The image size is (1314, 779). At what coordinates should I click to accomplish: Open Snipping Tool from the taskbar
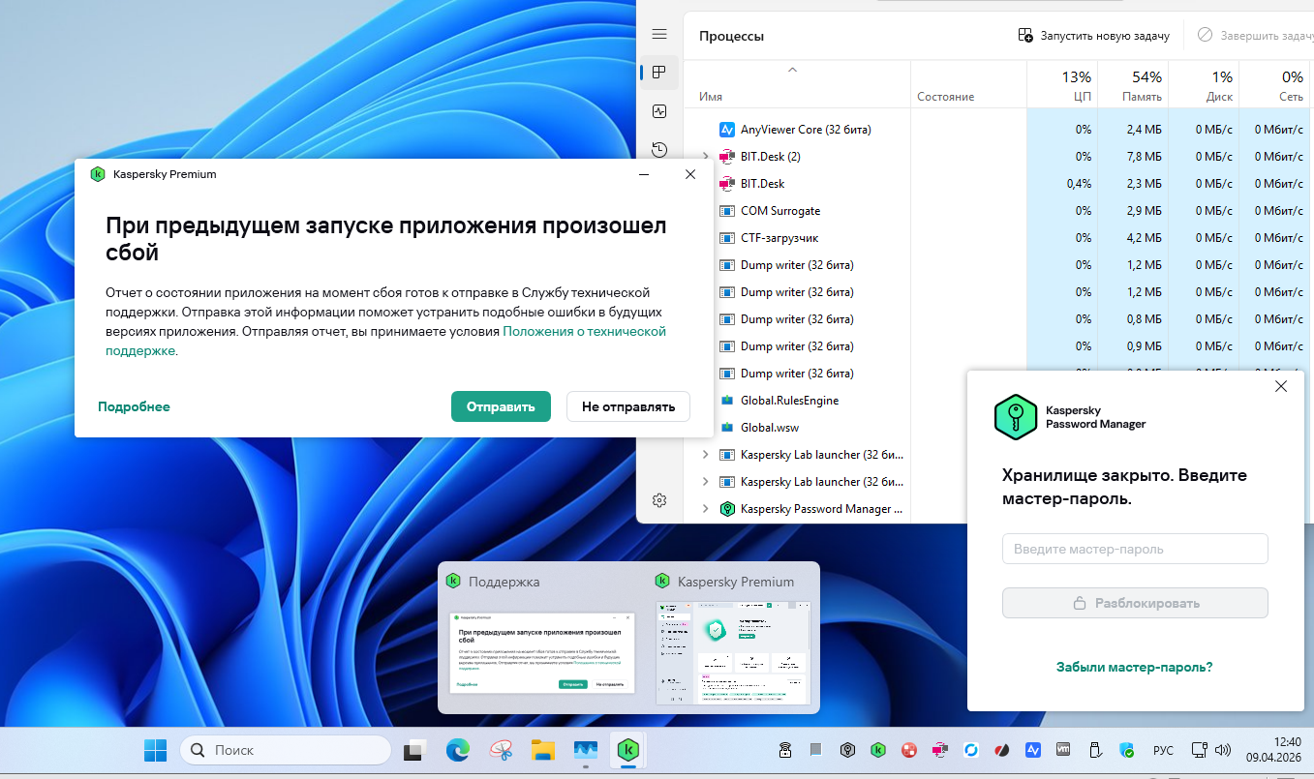tap(501, 750)
